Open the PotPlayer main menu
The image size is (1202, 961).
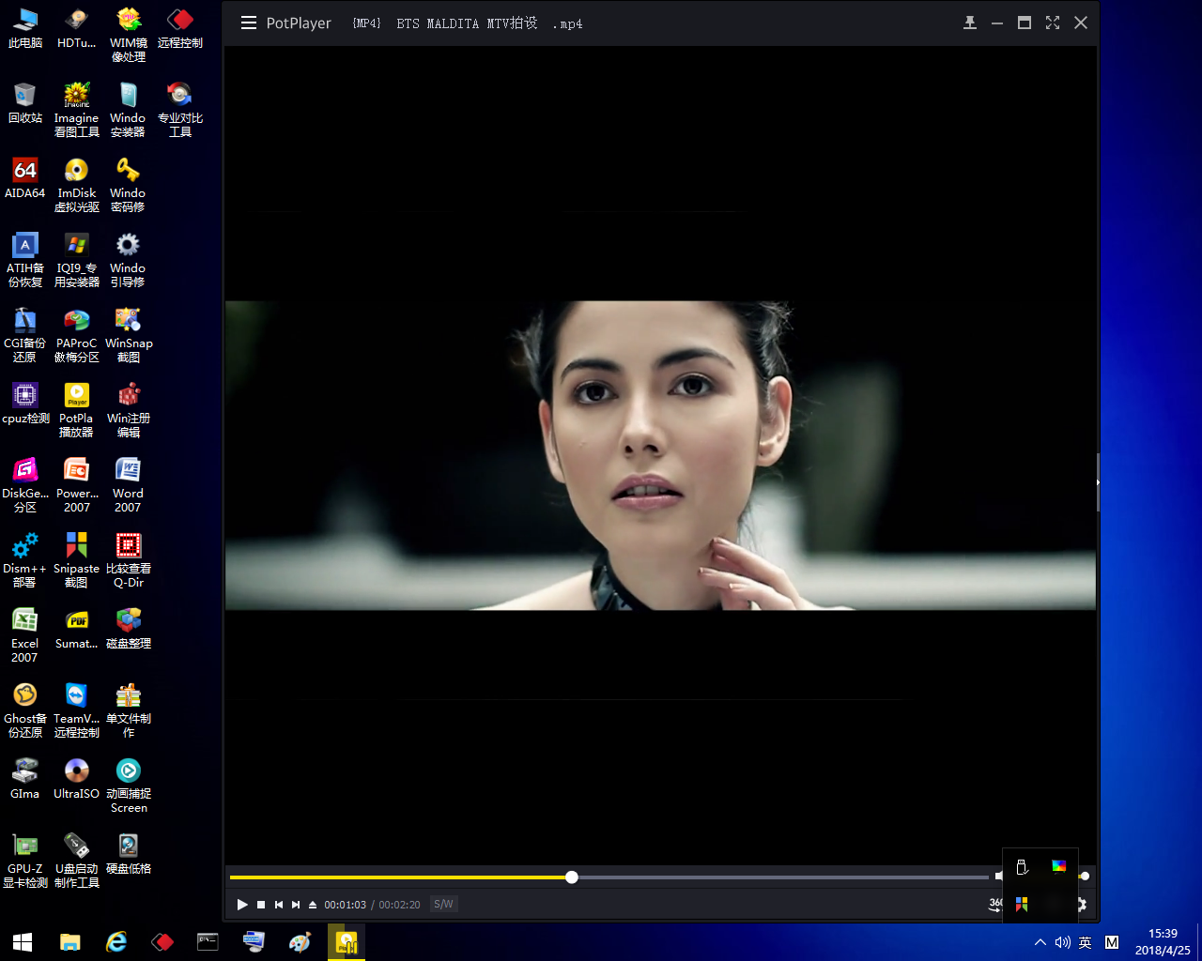[x=248, y=23]
